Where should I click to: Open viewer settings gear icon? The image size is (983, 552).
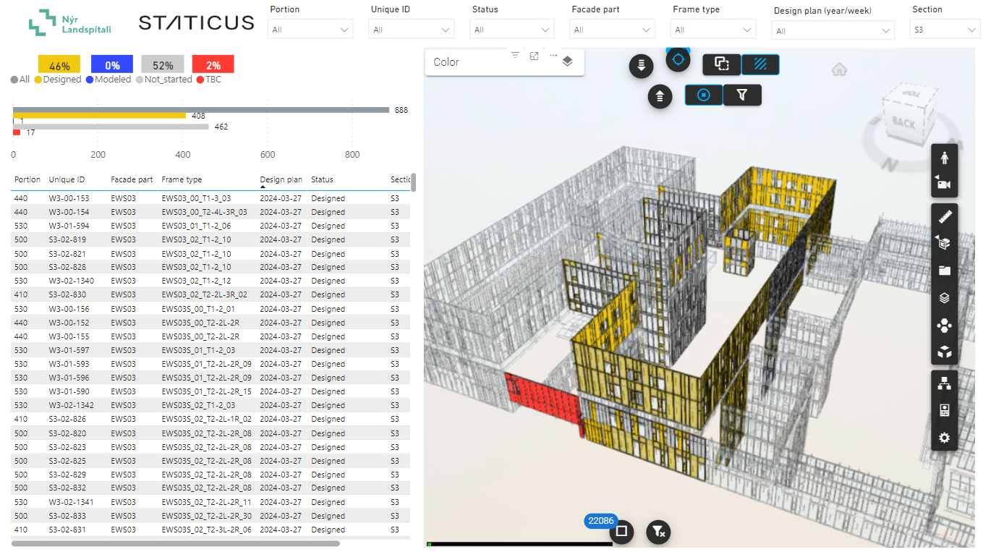pyautogui.click(x=944, y=438)
